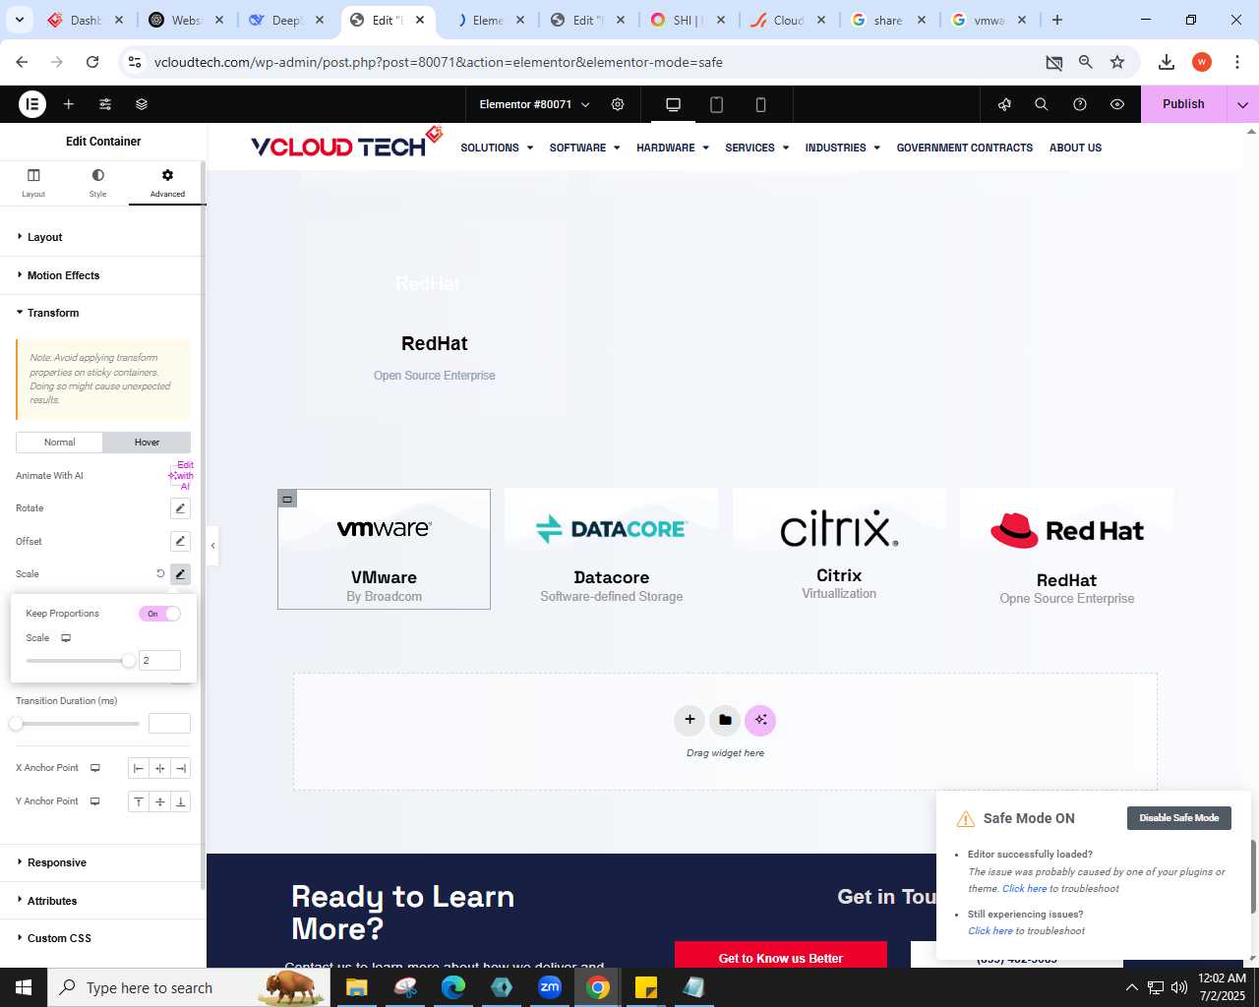
Task: Toggle Keep Proportions switch
Action: [x=159, y=614]
